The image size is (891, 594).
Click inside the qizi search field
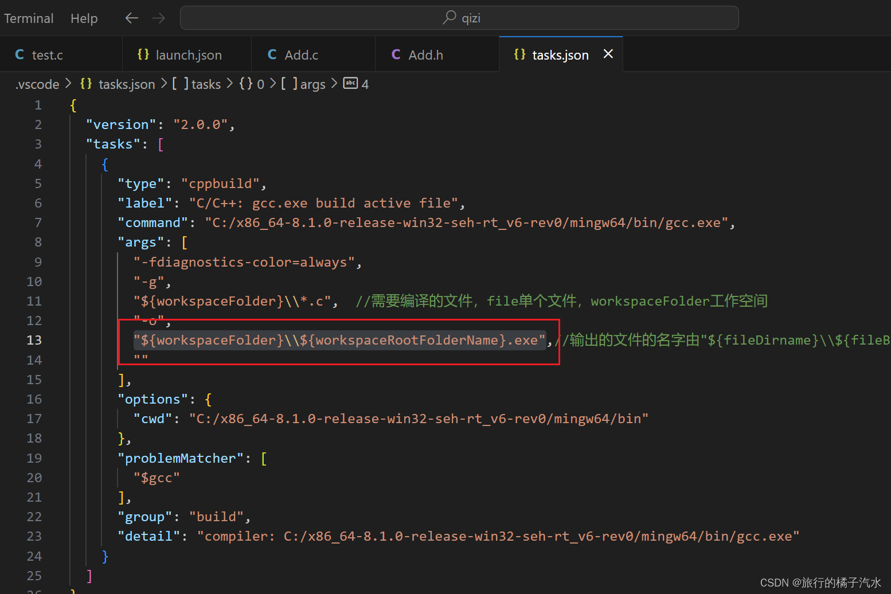[x=516, y=18]
